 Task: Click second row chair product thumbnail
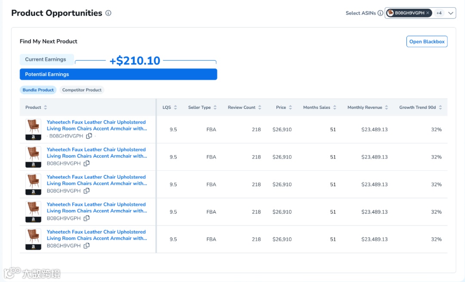33,157
